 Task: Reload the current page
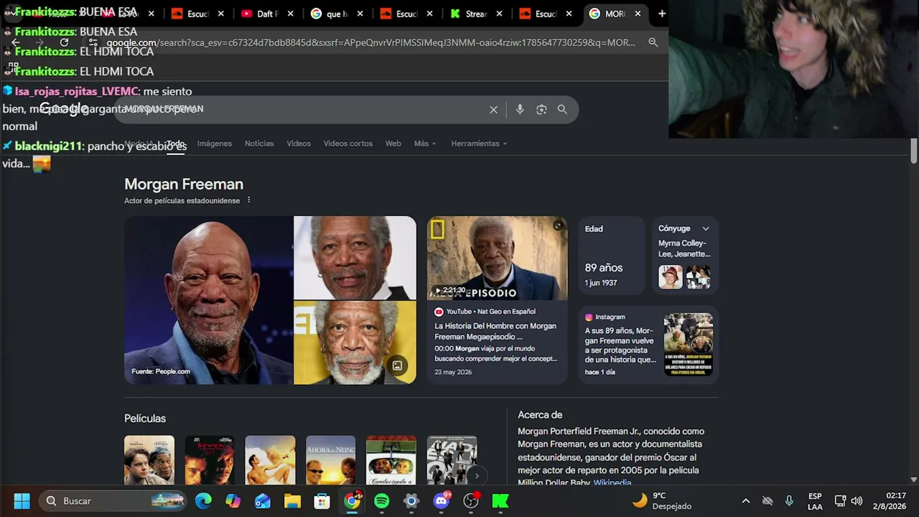point(64,42)
